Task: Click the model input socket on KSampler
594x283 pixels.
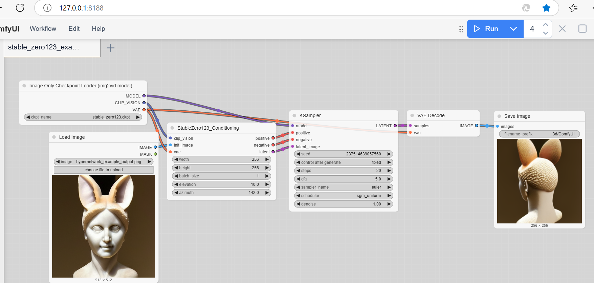Action: pyautogui.click(x=292, y=126)
